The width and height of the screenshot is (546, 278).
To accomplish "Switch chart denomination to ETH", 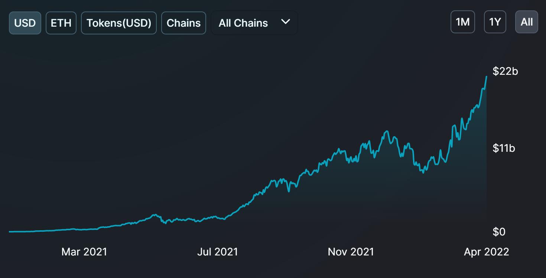I will pyautogui.click(x=61, y=23).
